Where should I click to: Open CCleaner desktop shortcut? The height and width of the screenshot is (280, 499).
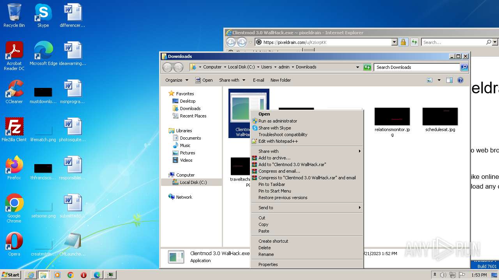(x=14, y=91)
